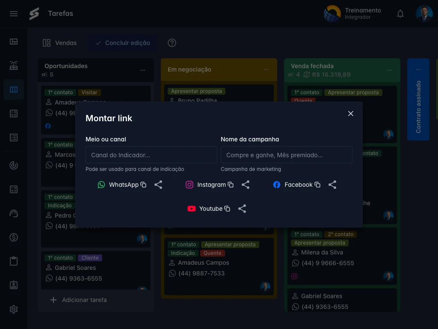Share the Youtube link
The image size is (438, 329).
242,209
